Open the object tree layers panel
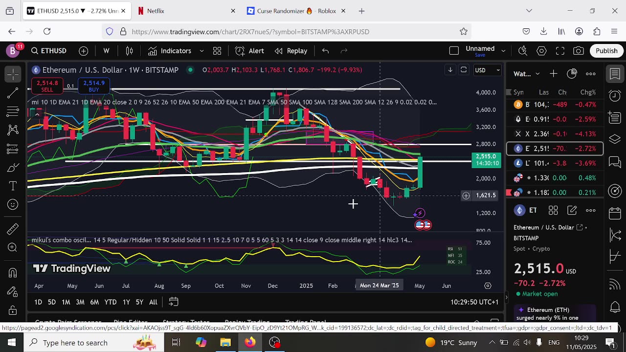This screenshot has height=352, width=626. coord(615,139)
